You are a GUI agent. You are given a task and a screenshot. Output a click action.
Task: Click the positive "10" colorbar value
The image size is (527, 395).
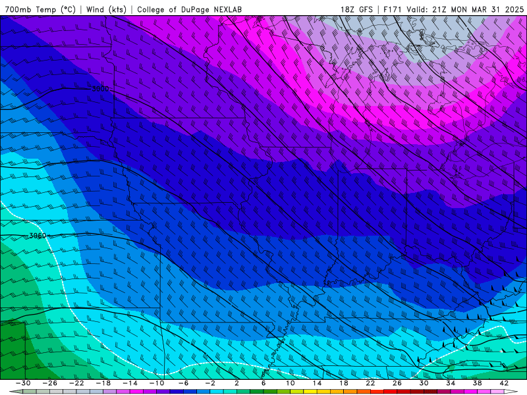coord(290,383)
